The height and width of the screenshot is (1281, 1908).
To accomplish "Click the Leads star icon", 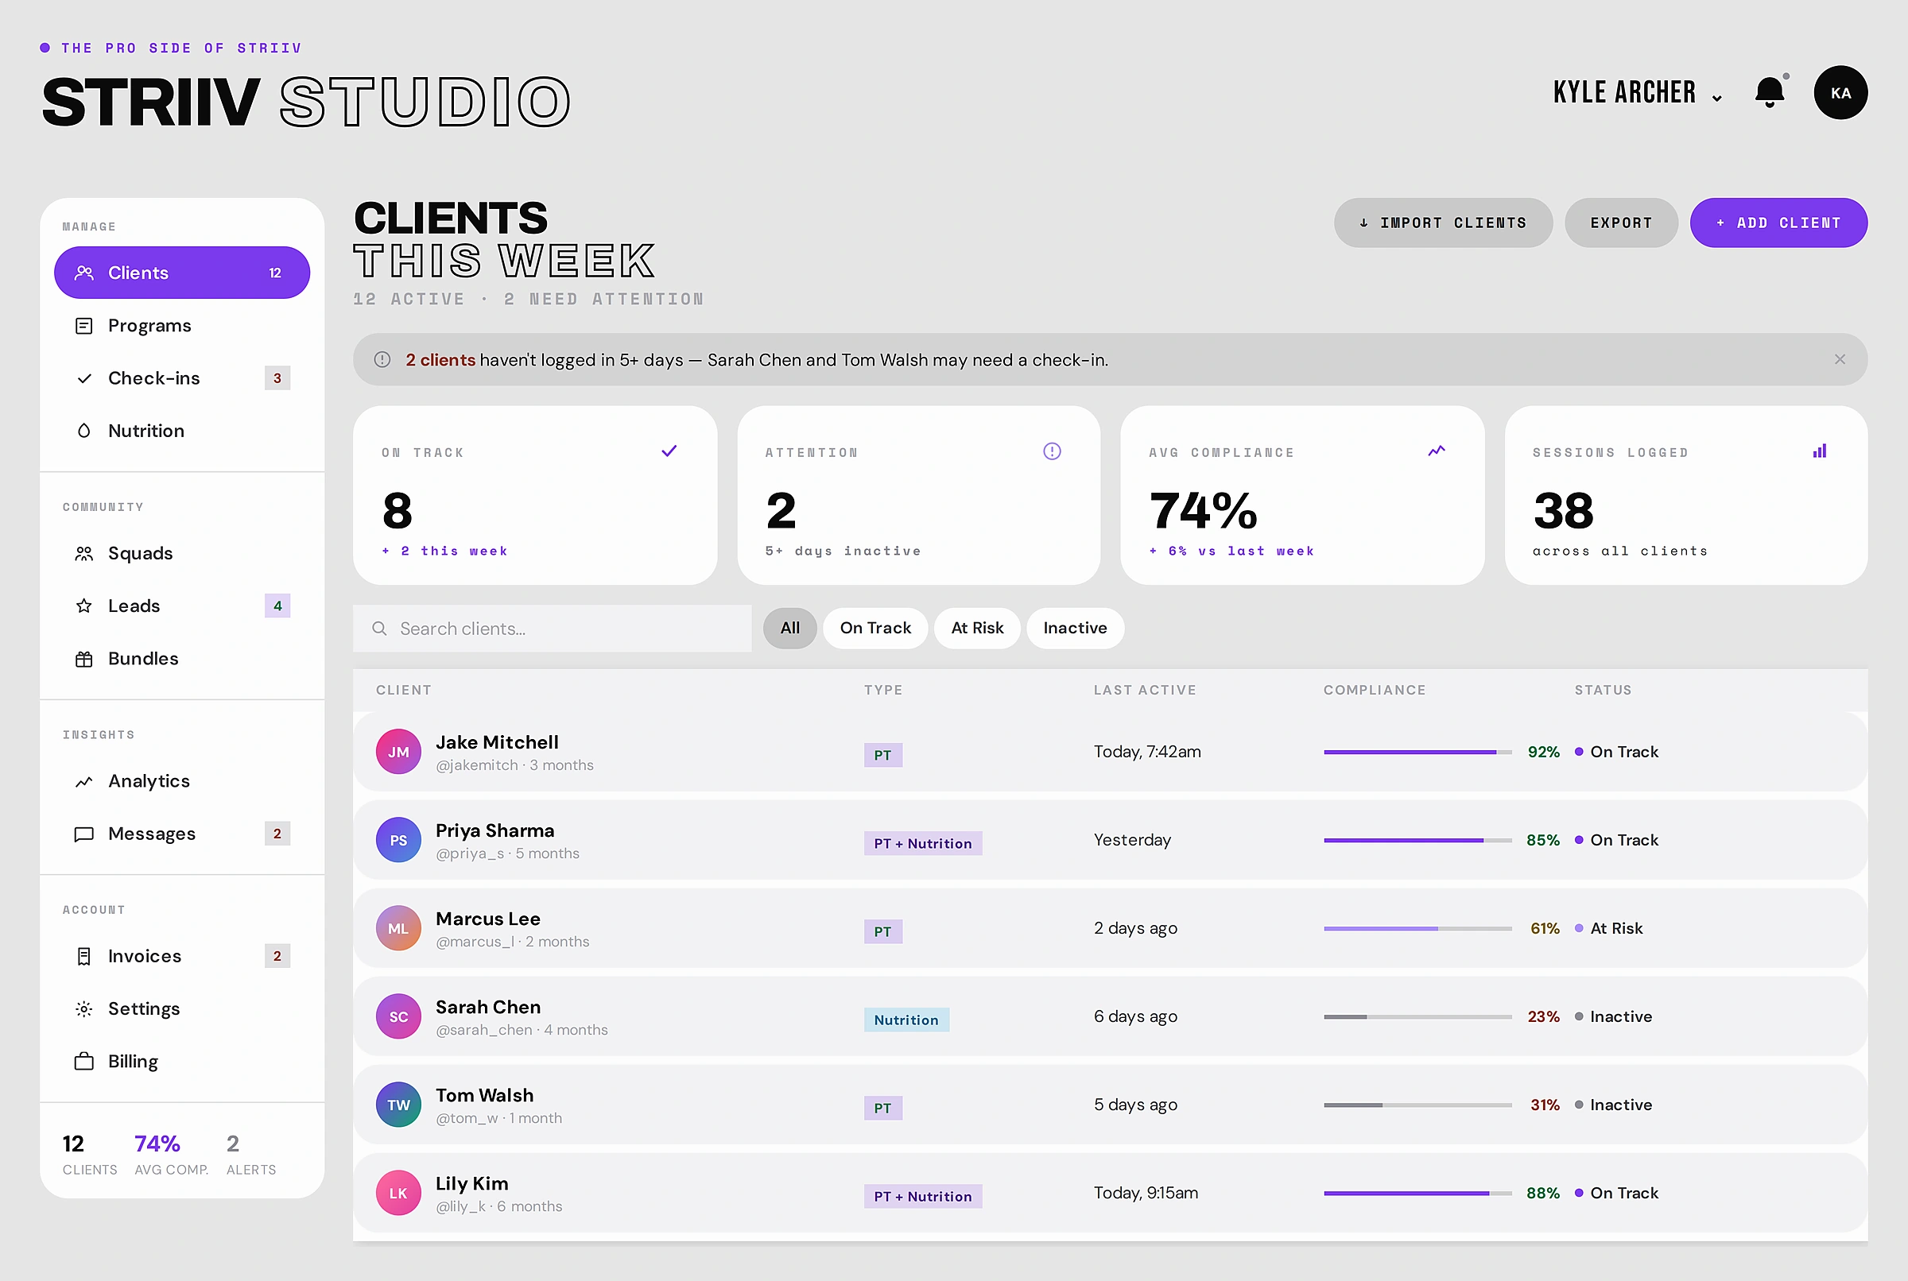I will click(84, 606).
